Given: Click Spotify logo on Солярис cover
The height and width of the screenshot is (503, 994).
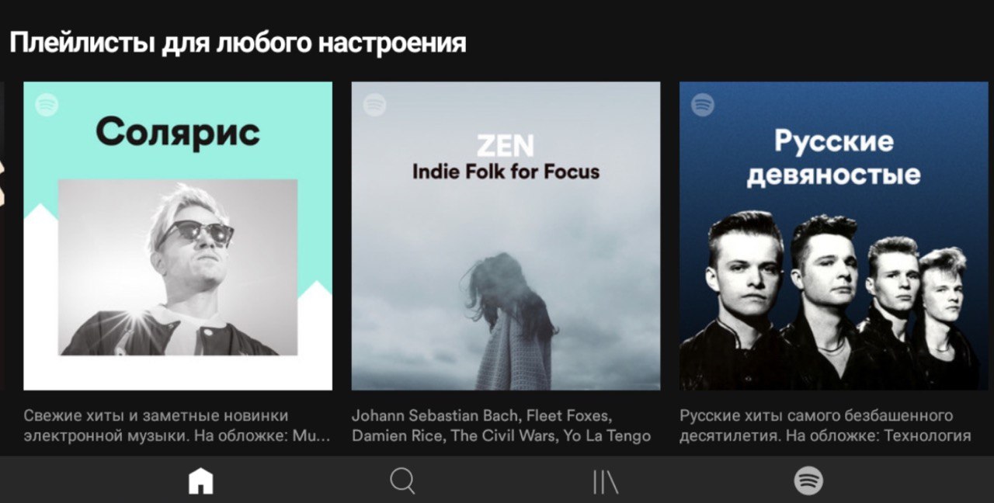Looking at the screenshot, I should [47, 104].
